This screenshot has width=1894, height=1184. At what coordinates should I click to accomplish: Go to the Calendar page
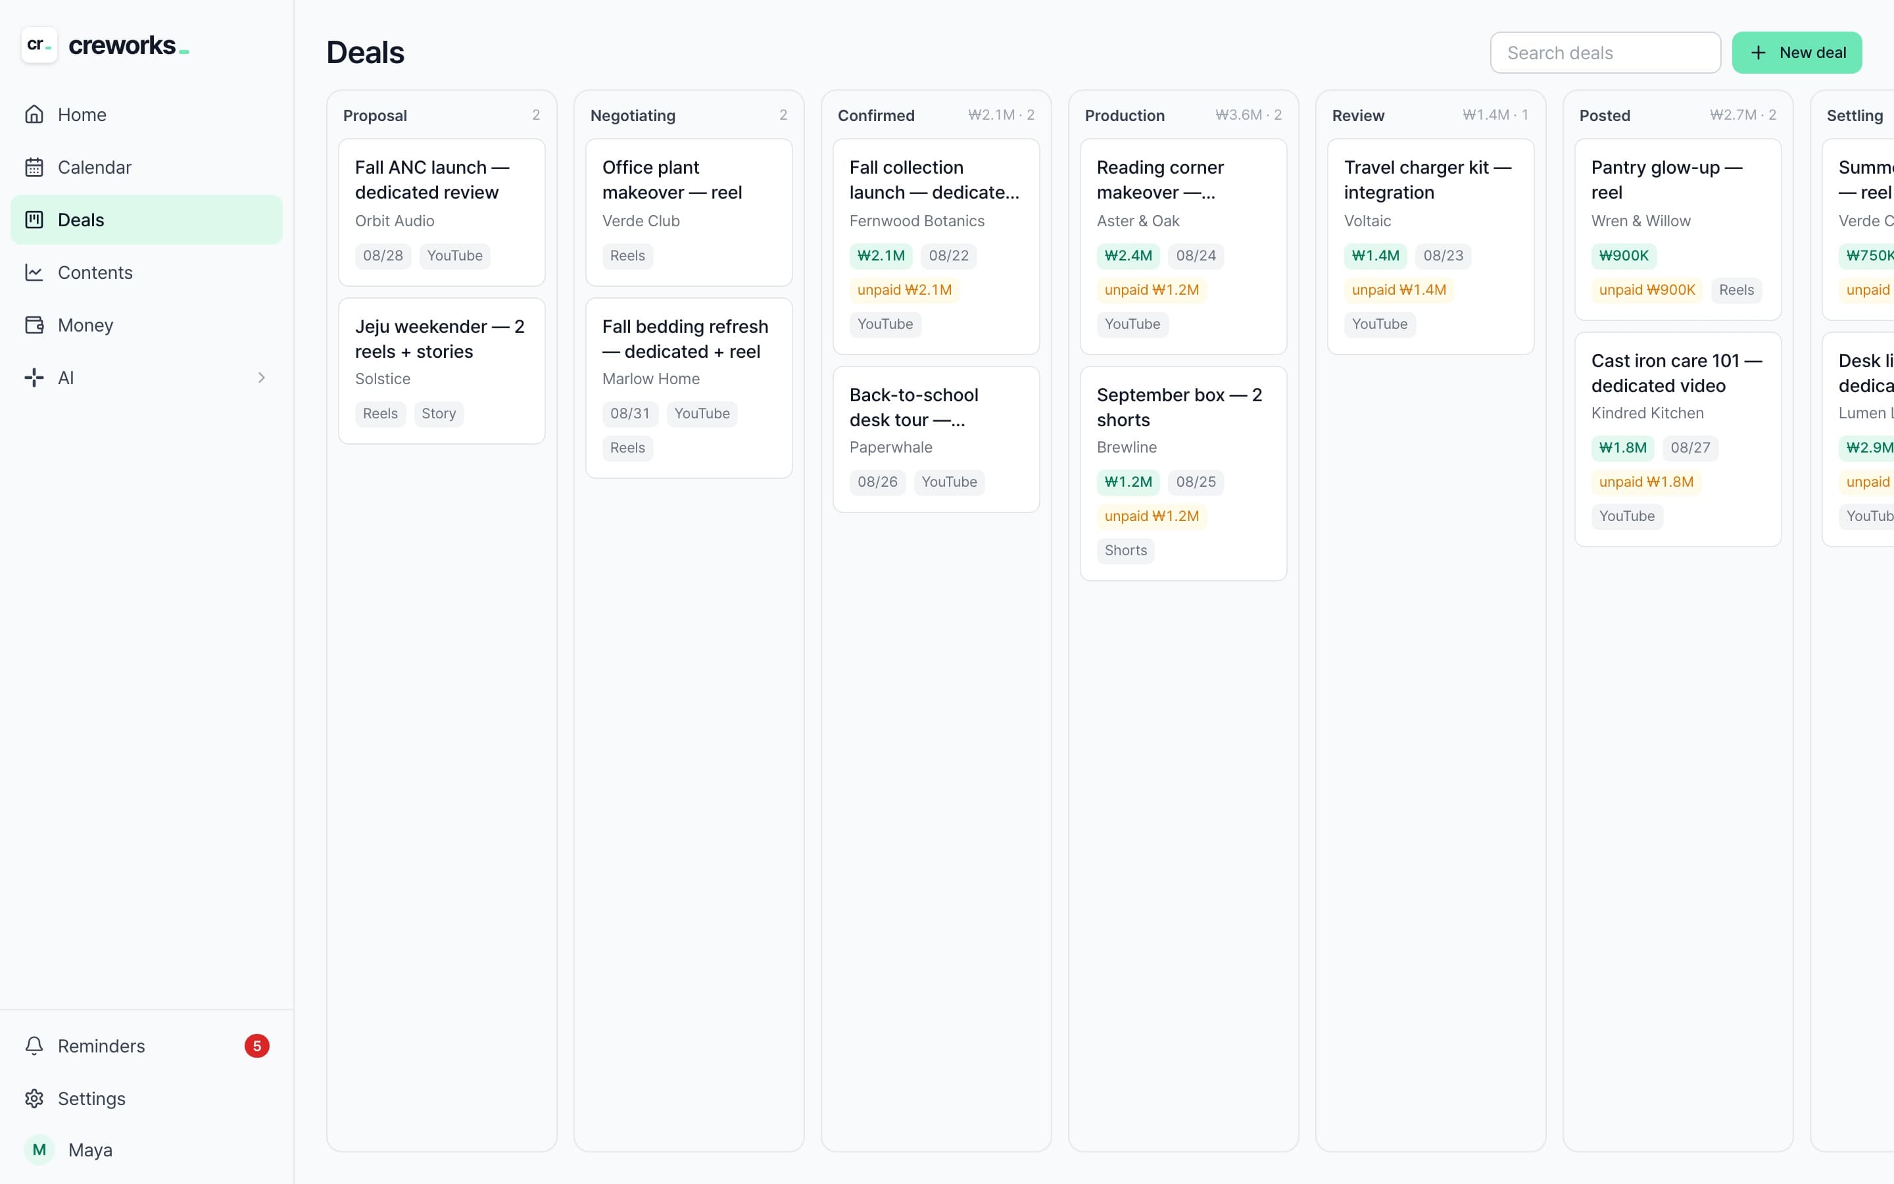[147, 167]
